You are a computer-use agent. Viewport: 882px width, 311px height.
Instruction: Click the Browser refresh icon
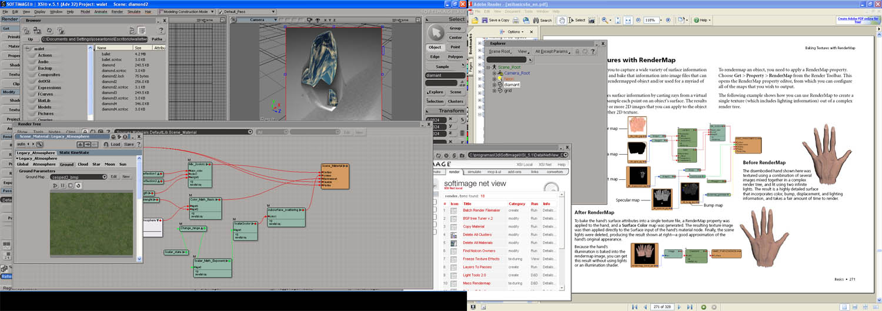click(49, 30)
